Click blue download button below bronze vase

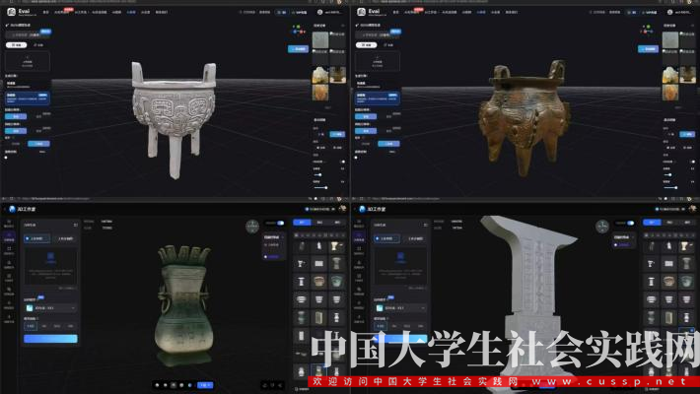[205, 384]
